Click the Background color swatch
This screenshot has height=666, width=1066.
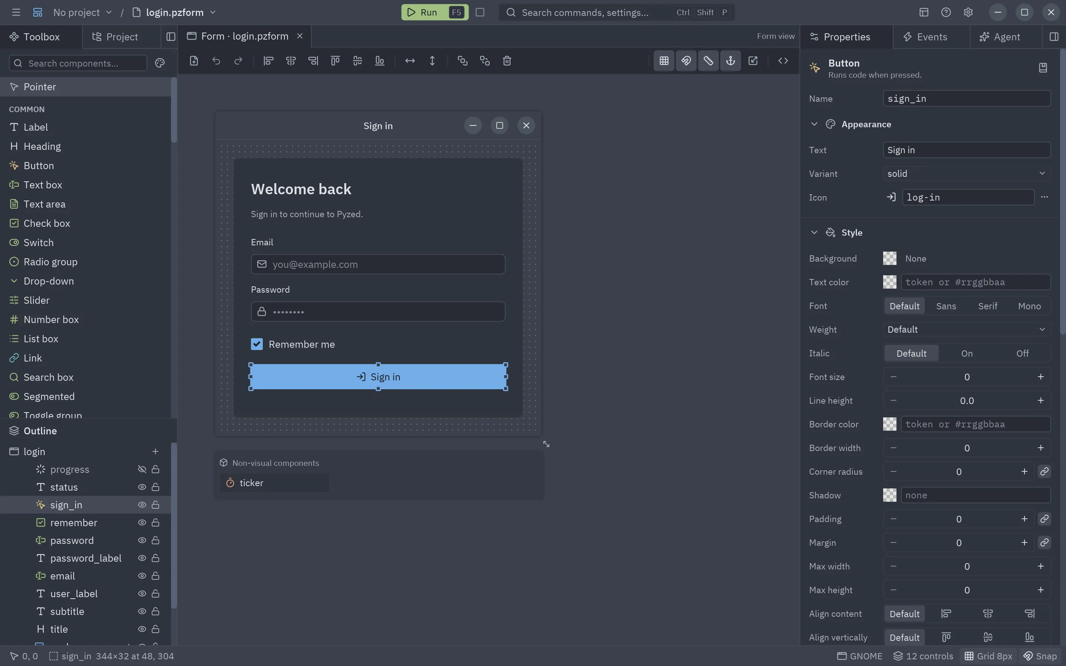[x=890, y=259]
